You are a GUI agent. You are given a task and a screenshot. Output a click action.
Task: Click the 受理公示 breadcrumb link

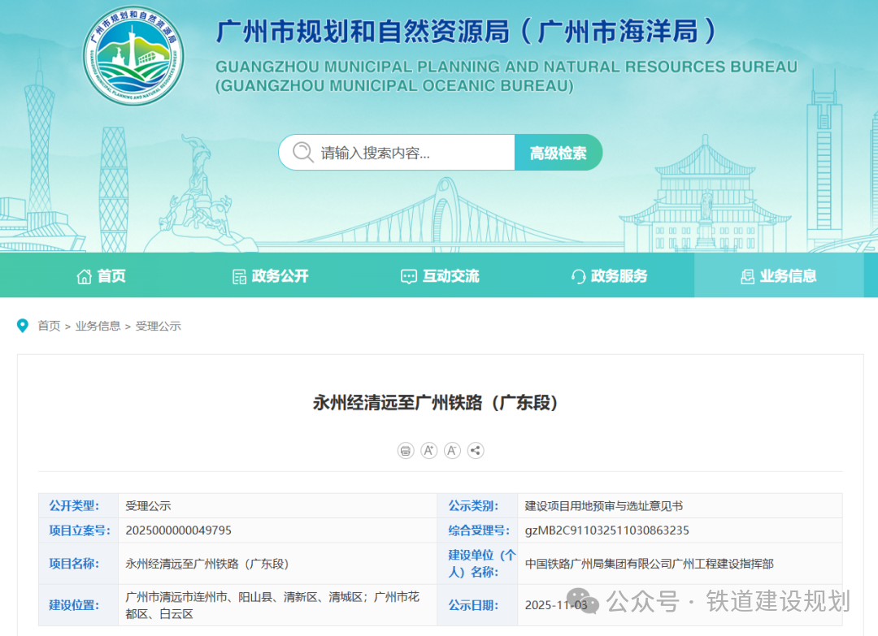pyautogui.click(x=158, y=326)
